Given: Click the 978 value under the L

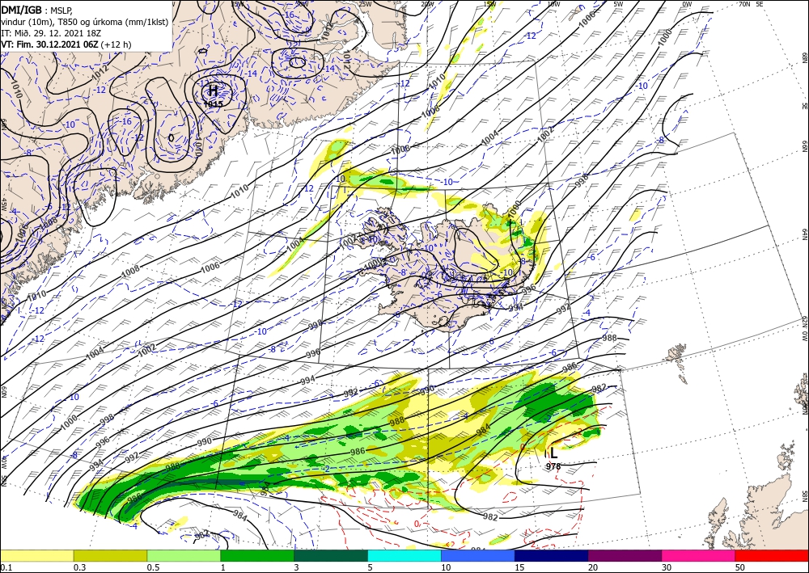Looking at the screenshot, I should point(553,466).
